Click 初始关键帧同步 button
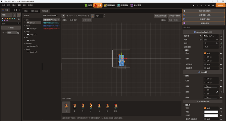Viewport: 226px width, 121px height. point(161,16)
